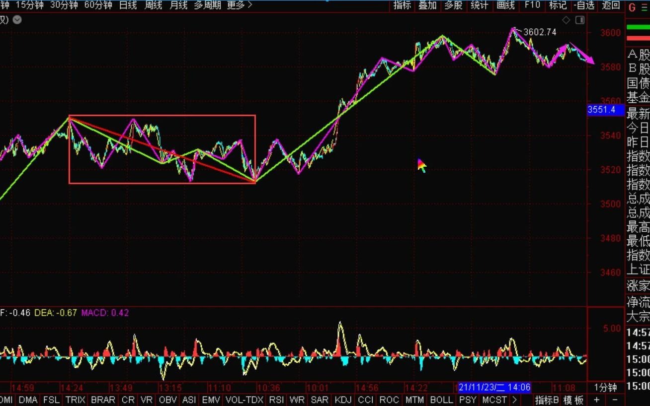
Task: Switch to 月线 monthly chart
Action: click(x=178, y=5)
